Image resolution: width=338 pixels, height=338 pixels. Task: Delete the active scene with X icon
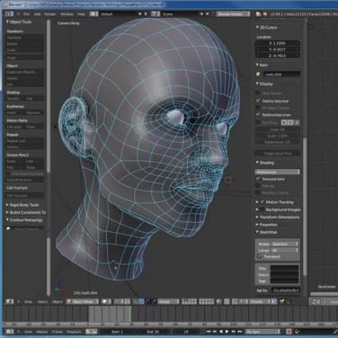coord(208,13)
